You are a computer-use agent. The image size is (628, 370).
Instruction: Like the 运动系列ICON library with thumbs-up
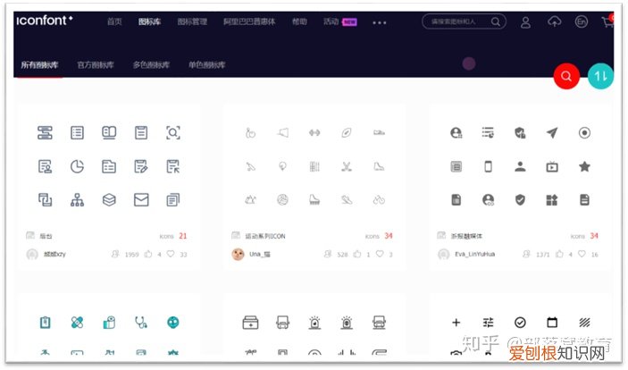pos(357,254)
